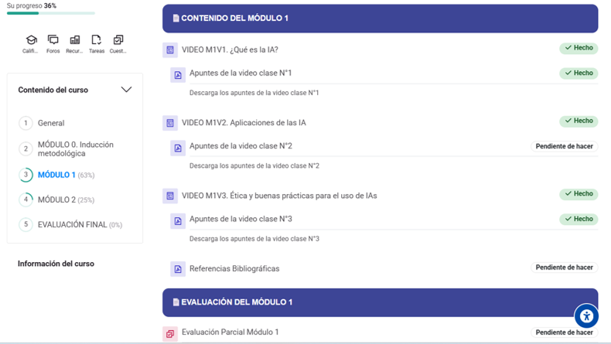Image resolution: width=611 pixels, height=344 pixels.
Task: Click the Evaluación Parcial Módulo 1 quiz icon
Action: tap(170, 333)
